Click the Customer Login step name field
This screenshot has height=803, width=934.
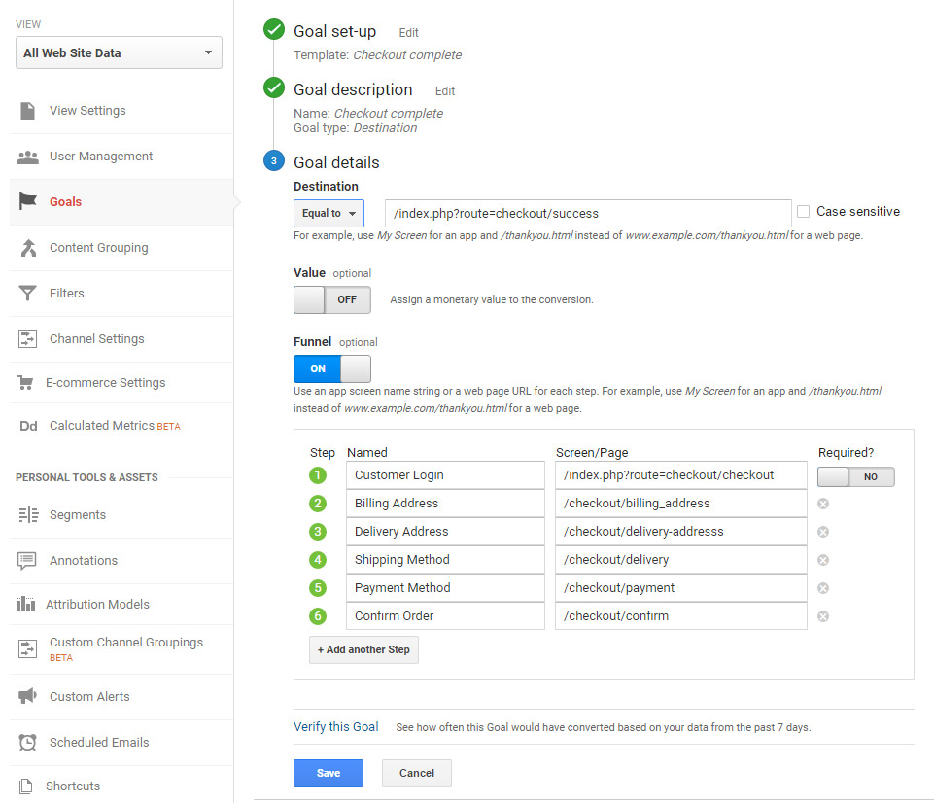445,475
